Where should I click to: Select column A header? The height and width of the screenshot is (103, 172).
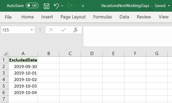[x=23, y=53]
